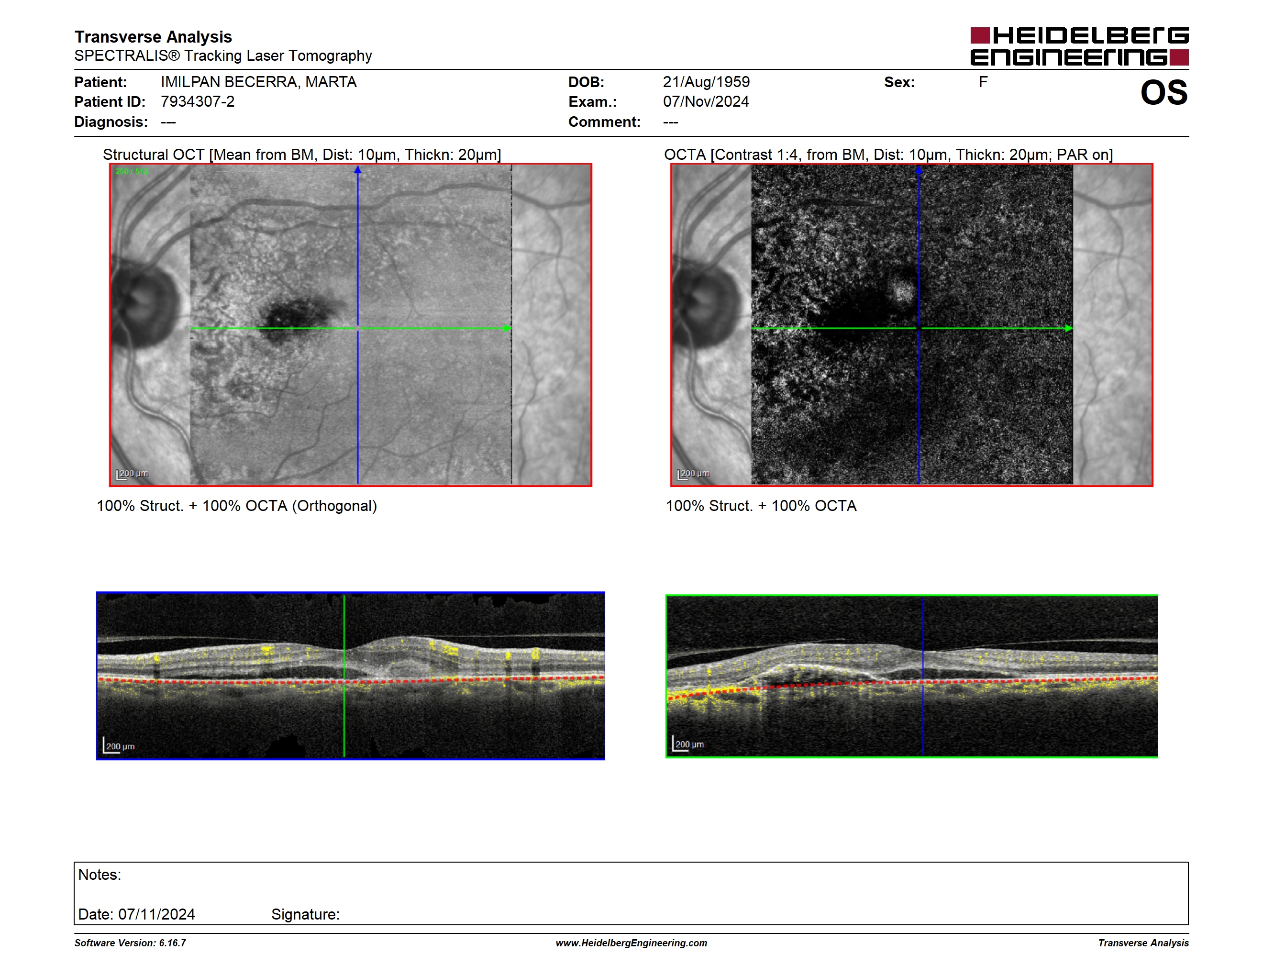Click the 'Patient:' label
Viewport: 1263px width, 976px height.
point(100,82)
